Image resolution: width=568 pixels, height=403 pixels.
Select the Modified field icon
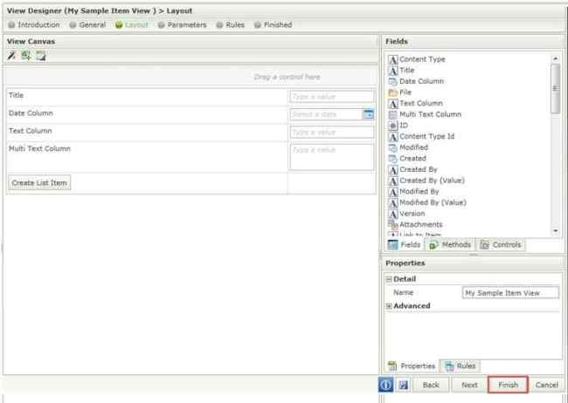[392, 147]
